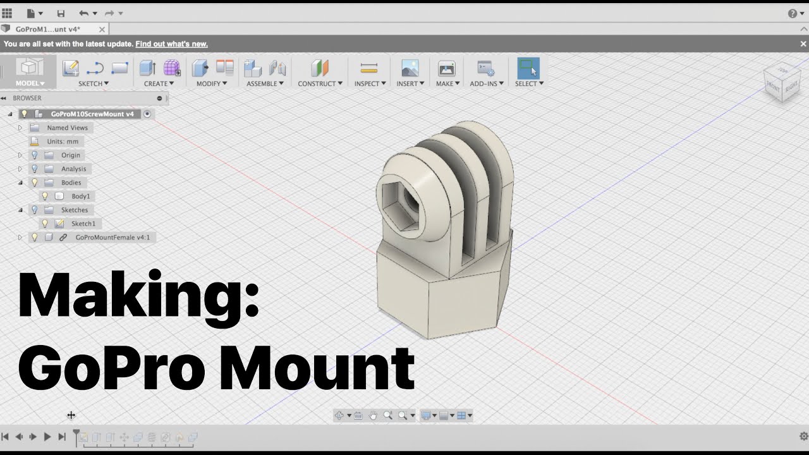Click the Orbit navigation icon
This screenshot has width=809, height=455.
(x=339, y=415)
